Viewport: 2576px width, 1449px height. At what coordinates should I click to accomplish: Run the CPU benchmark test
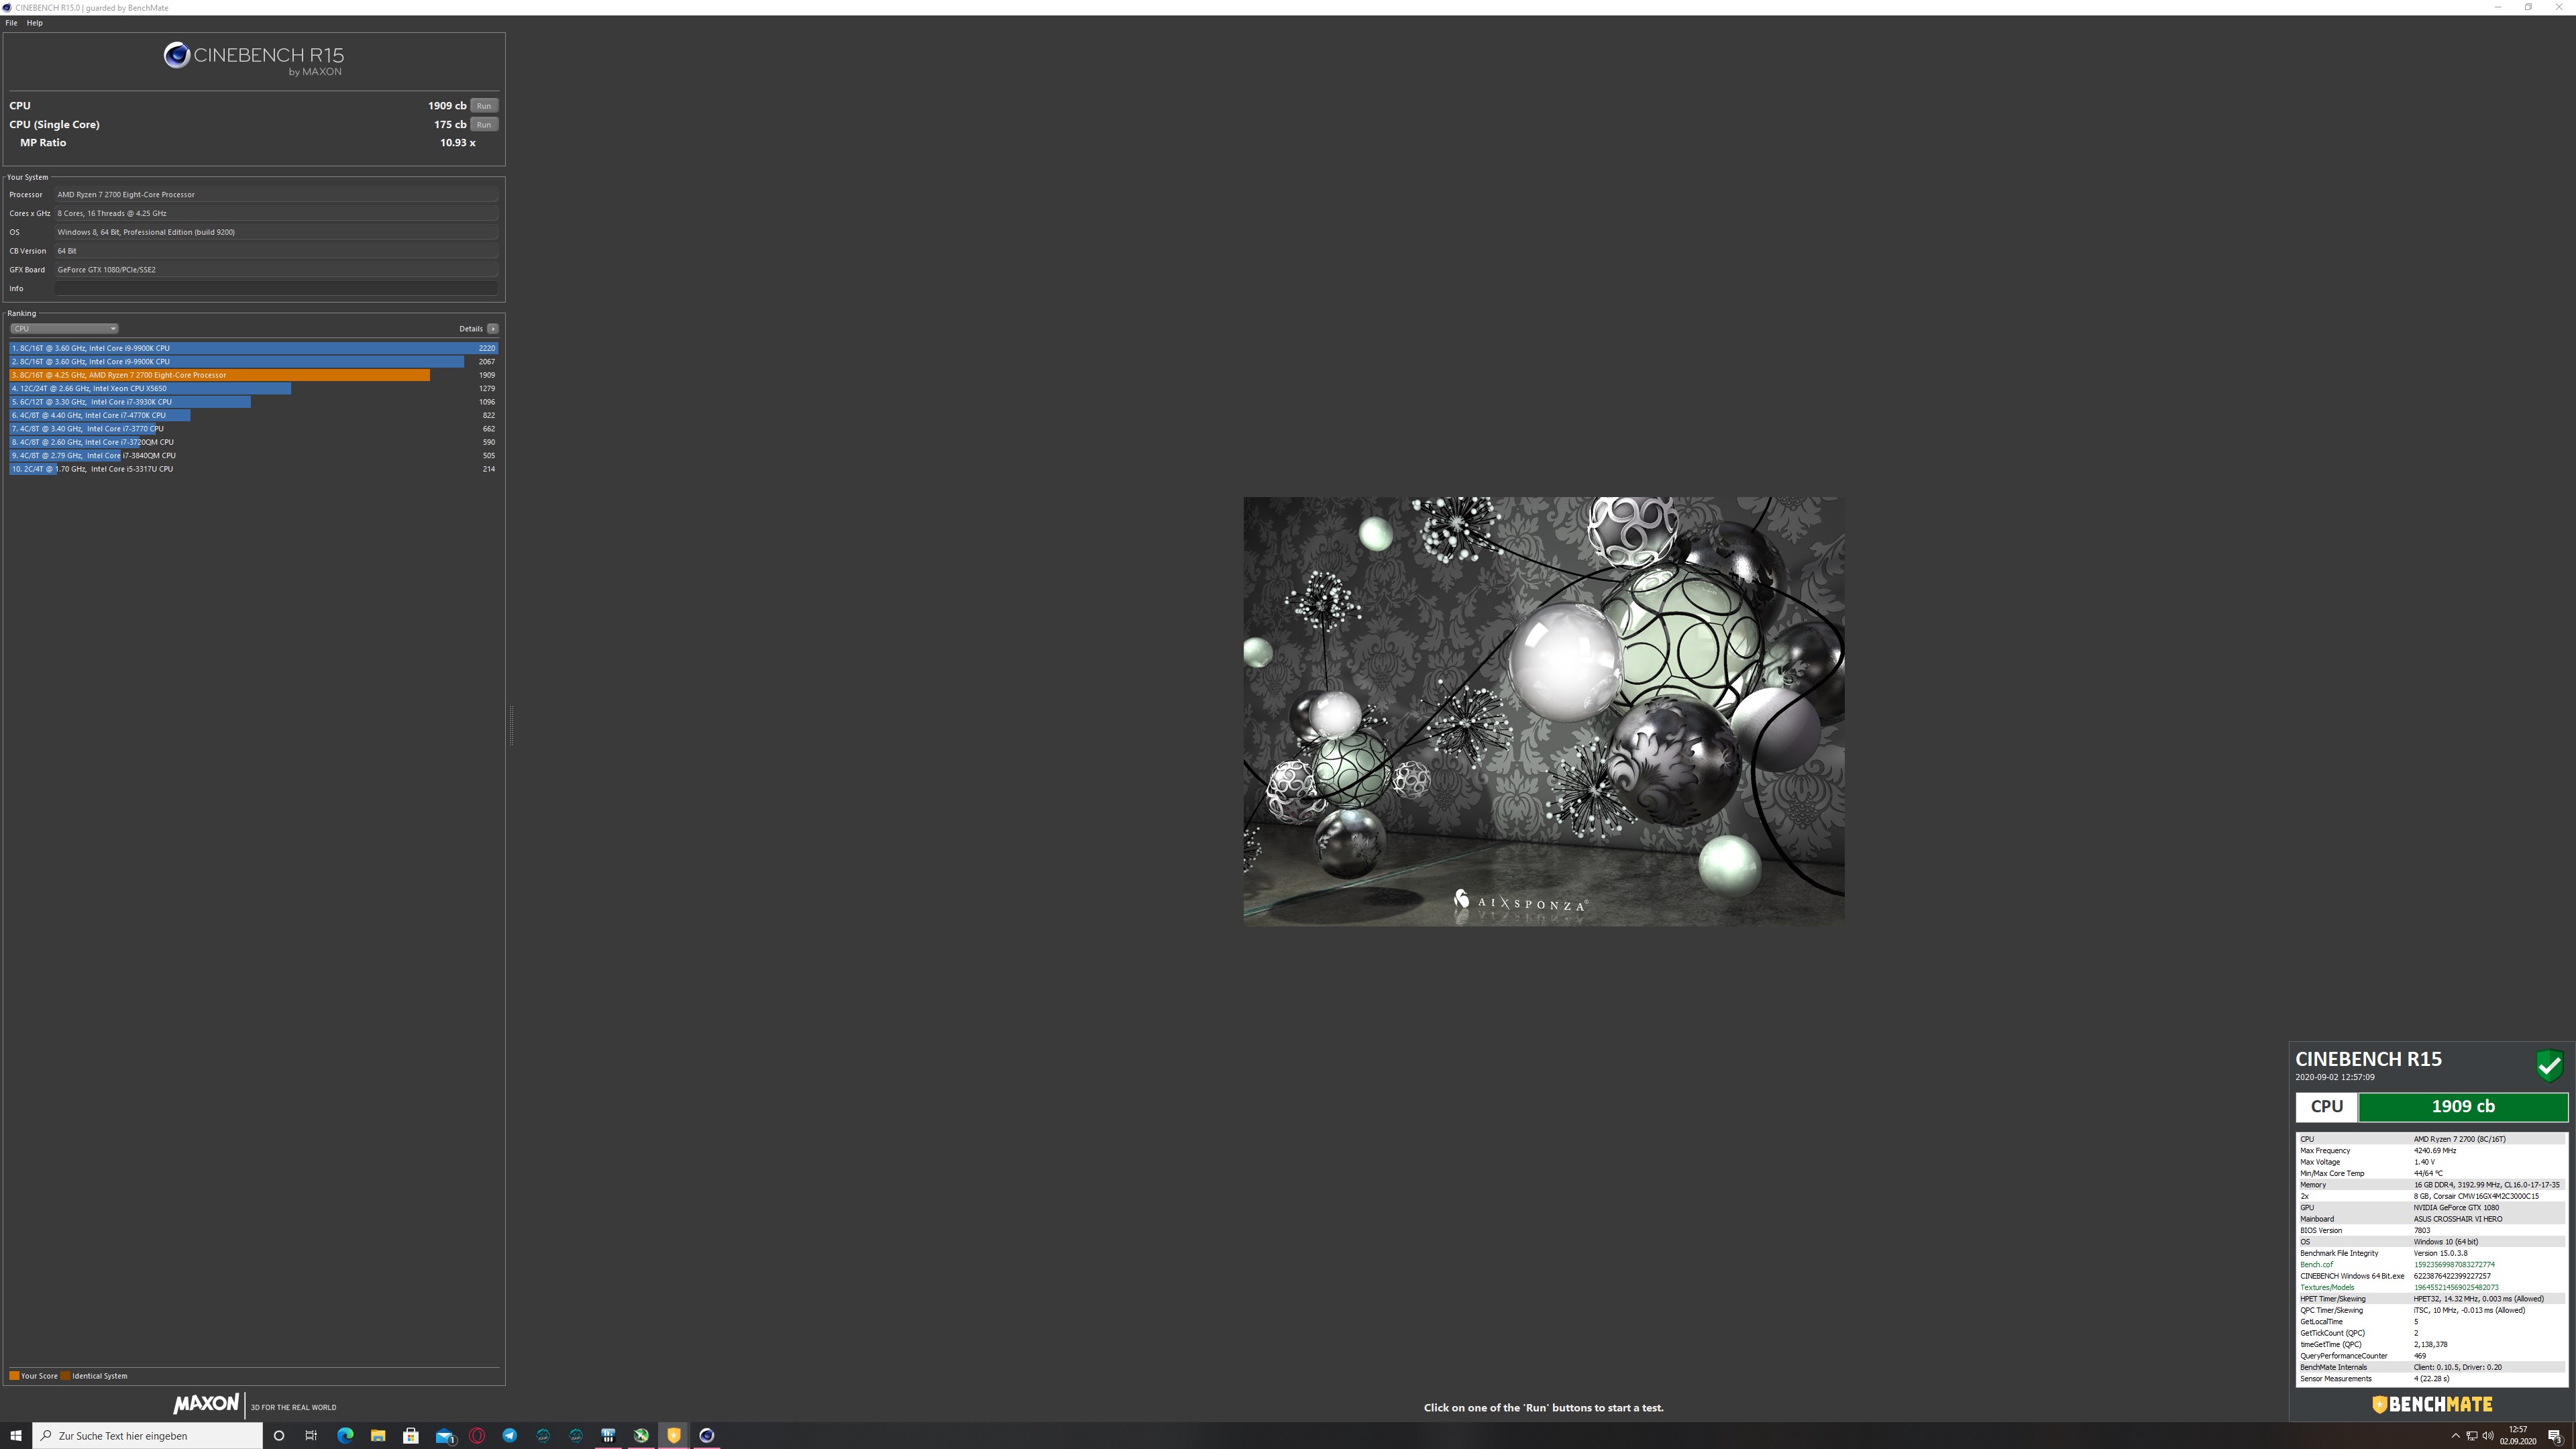(x=484, y=106)
